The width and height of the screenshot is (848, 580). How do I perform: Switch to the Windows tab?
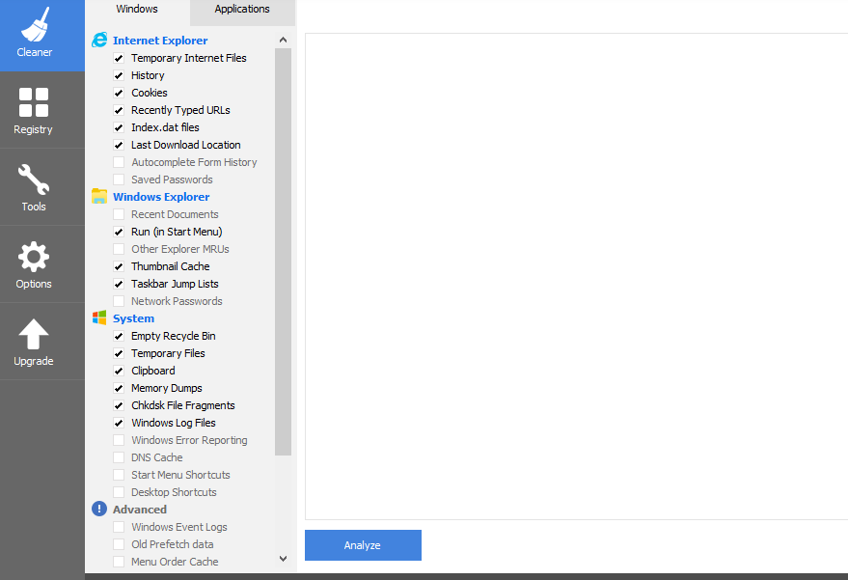(137, 10)
